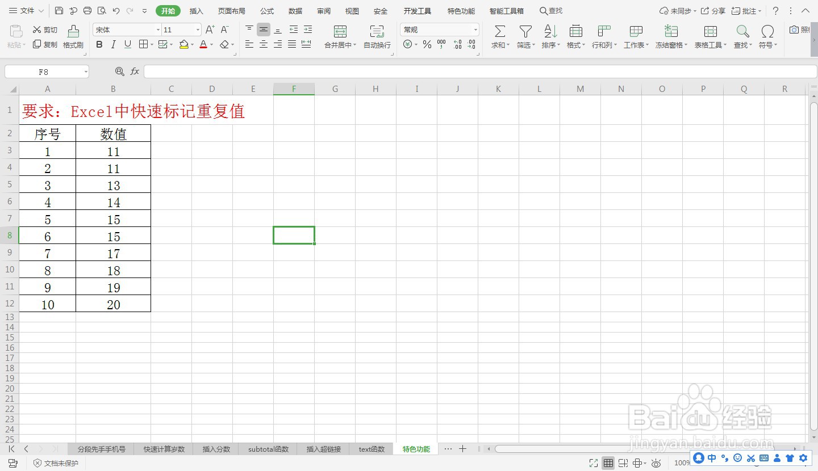This screenshot has height=471, width=818.
Task: Increase font size with the A+ icon
Action: (x=210, y=30)
